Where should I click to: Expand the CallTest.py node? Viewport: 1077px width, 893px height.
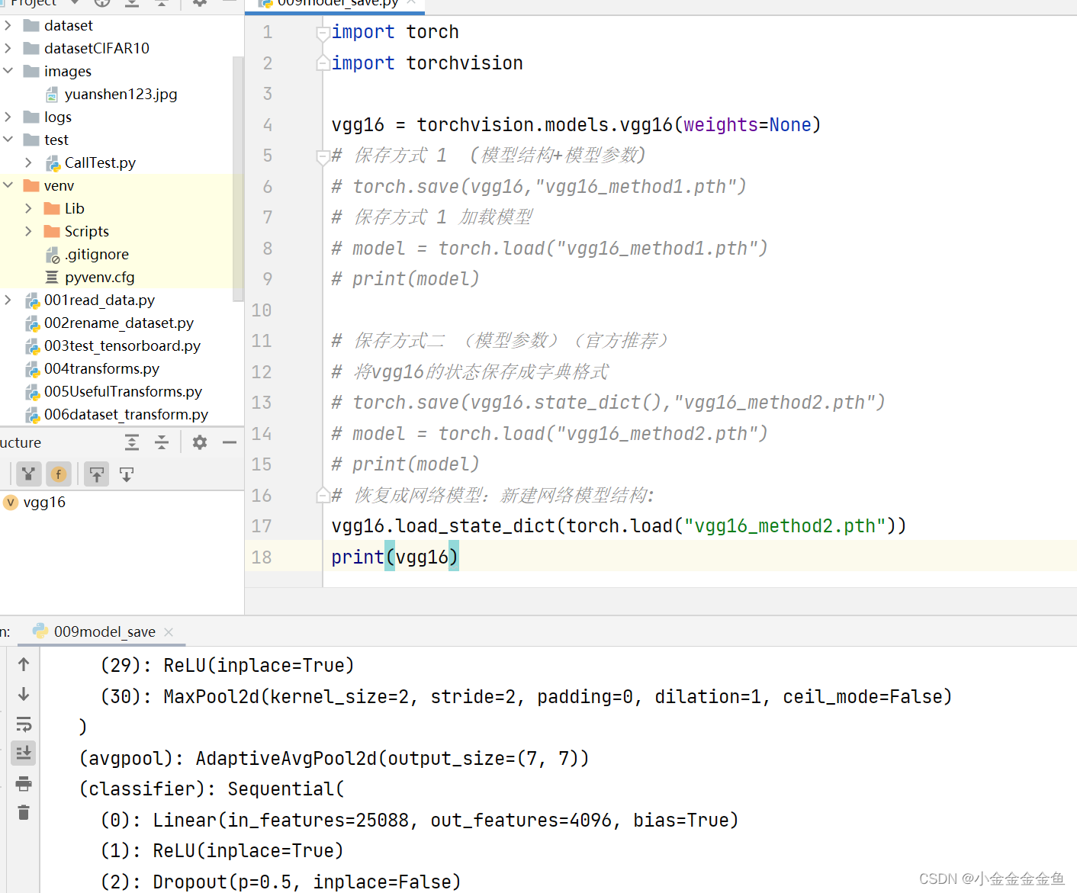point(28,162)
